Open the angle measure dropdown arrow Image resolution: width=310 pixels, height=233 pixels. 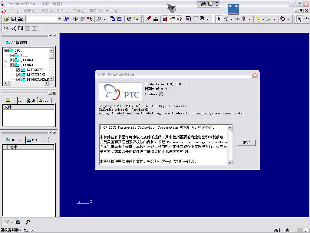274,19
